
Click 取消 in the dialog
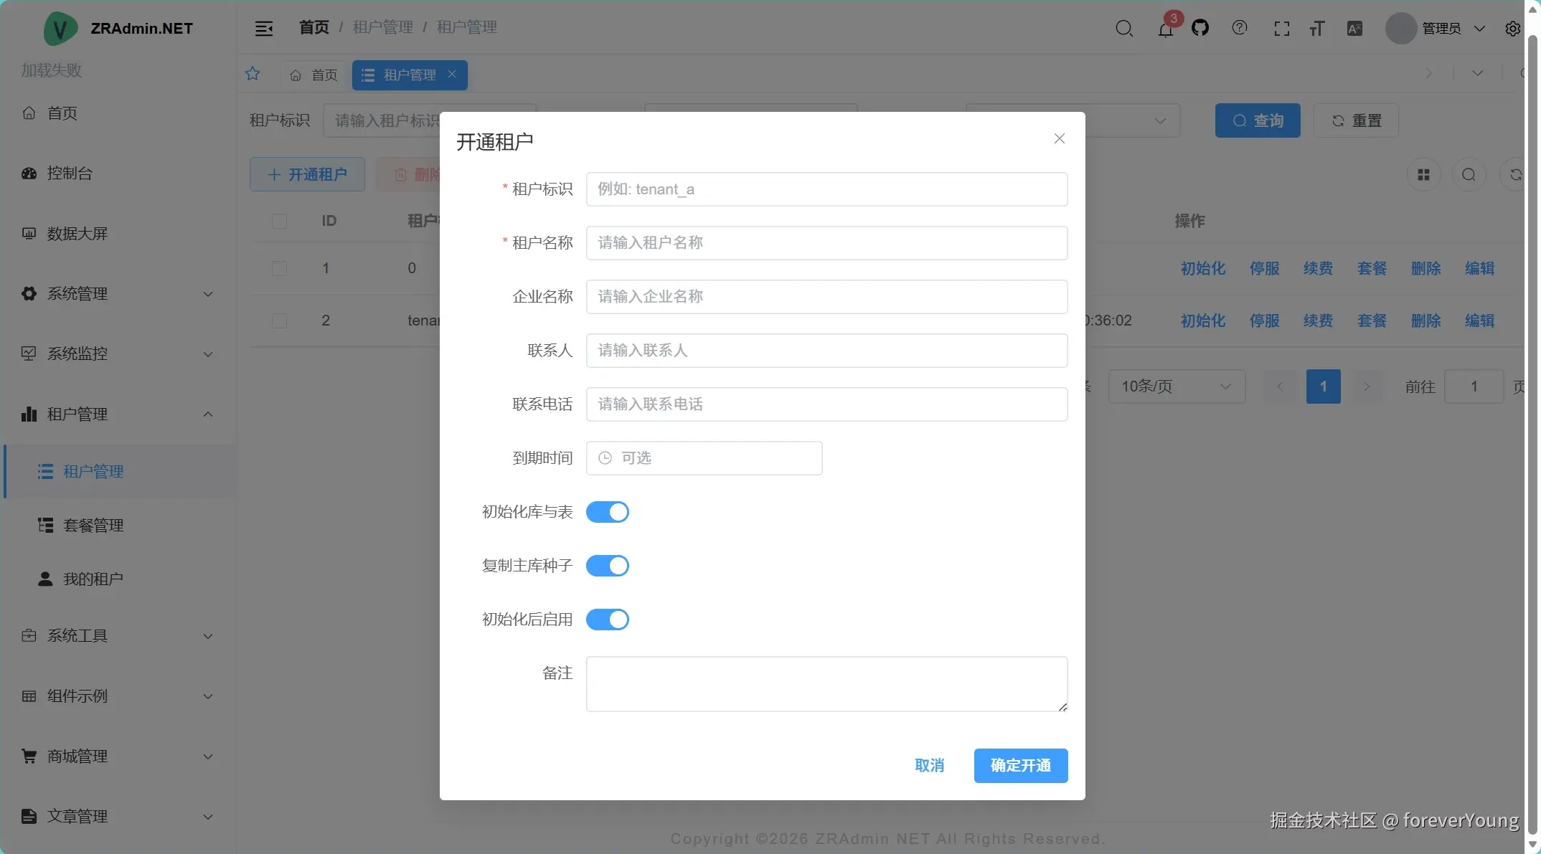coord(930,766)
